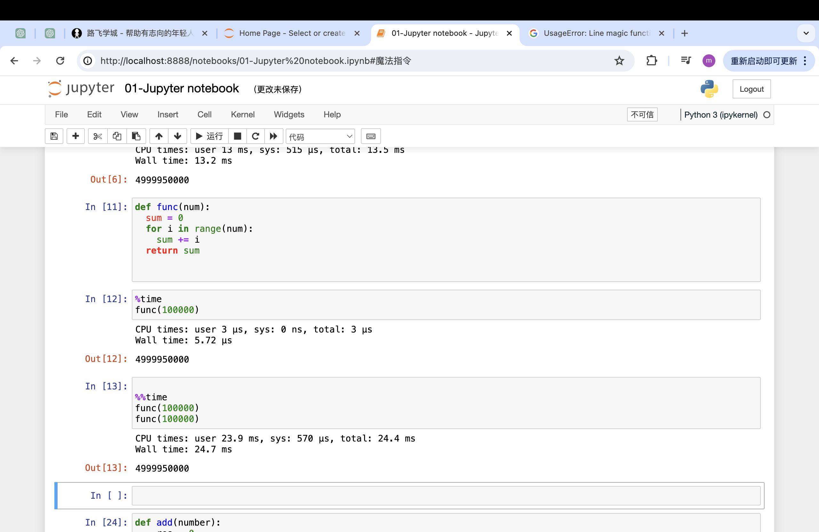Switch to second ChatGPT pinned tab
This screenshot has width=819, height=532.
pos(50,33)
